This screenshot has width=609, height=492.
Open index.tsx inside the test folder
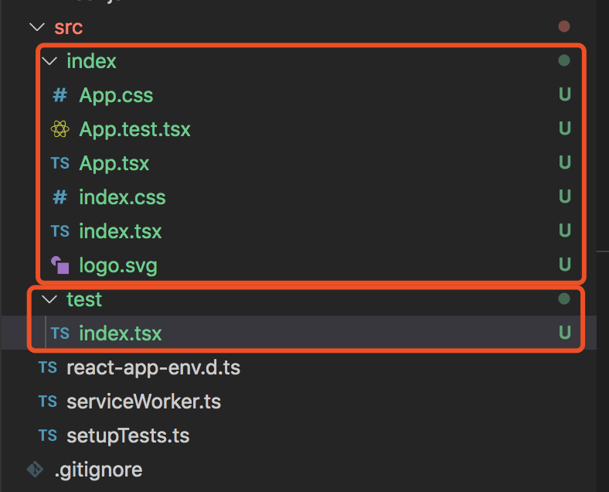[120, 333]
